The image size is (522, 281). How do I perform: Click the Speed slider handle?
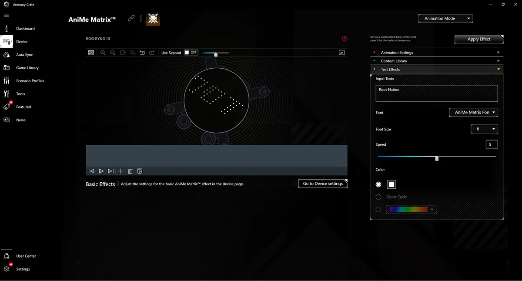(x=437, y=158)
